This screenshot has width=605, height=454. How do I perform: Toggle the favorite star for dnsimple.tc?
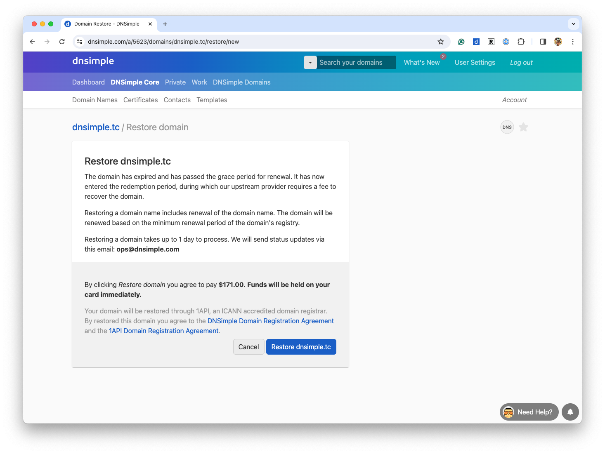pyautogui.click(x=523, y=127)
